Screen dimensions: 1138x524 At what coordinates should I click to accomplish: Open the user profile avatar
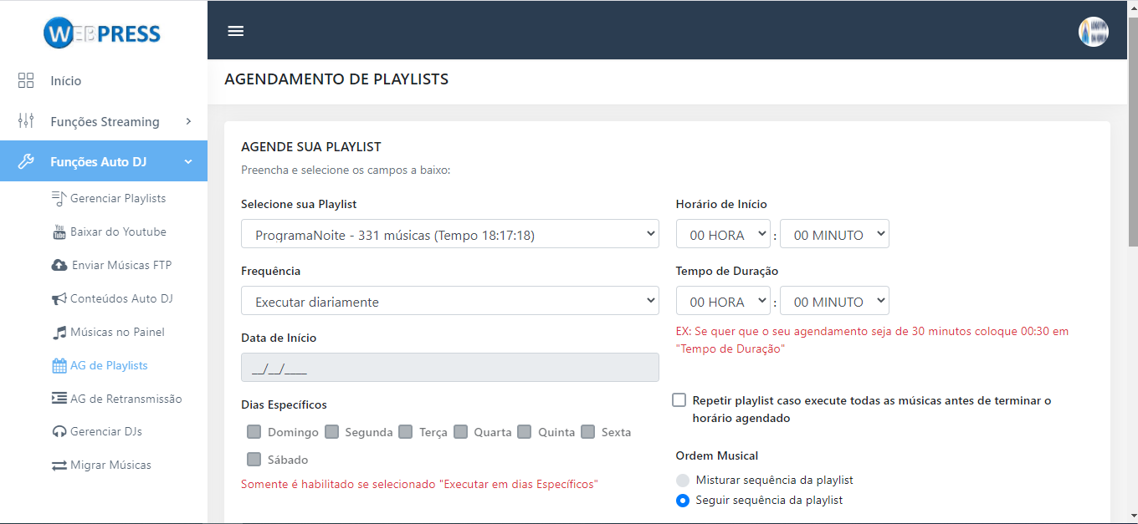click(x=1093, y=32)
